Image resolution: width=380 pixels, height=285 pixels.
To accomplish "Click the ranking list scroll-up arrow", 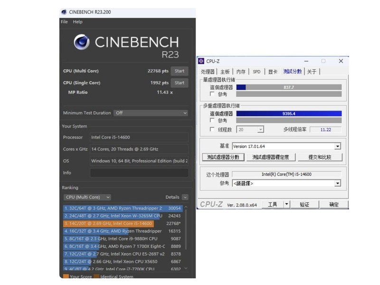I will tap(186, 207).
